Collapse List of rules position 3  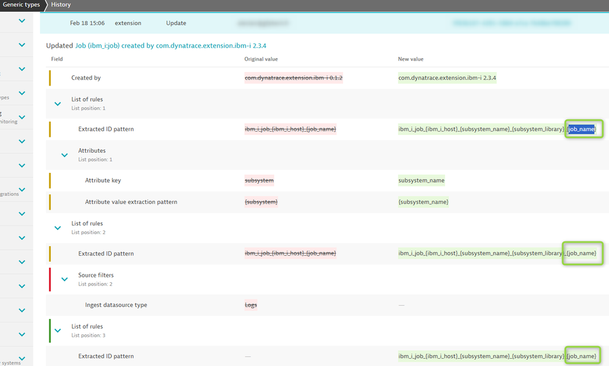pos(58,330)
